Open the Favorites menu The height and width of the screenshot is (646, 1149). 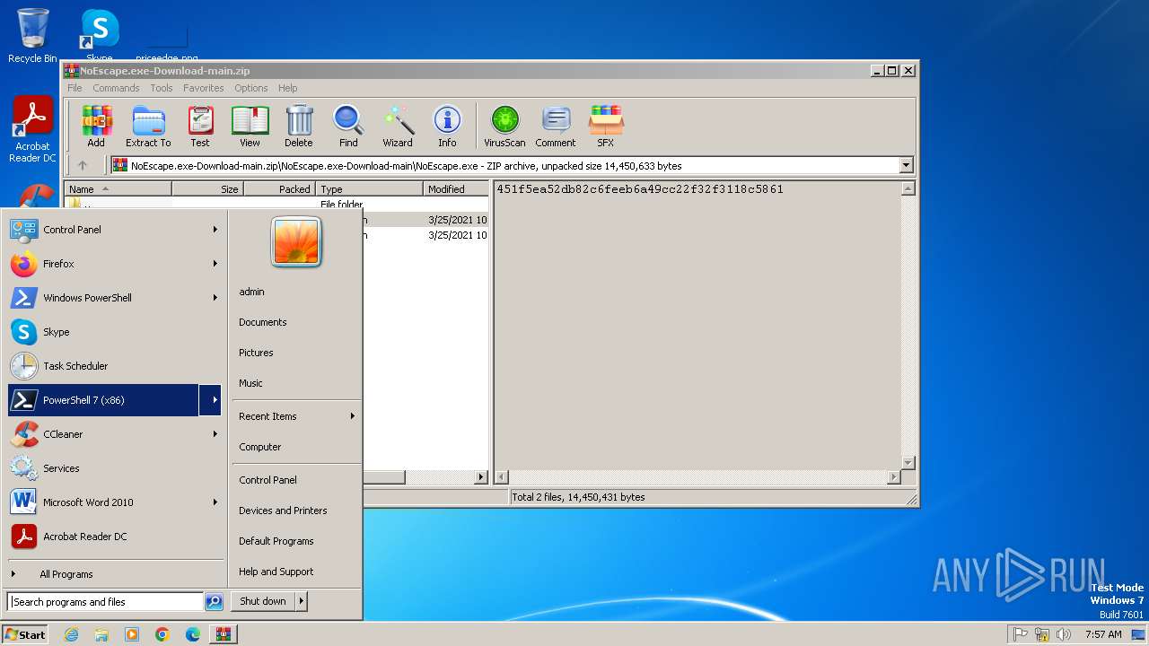pyautogui.click(x=204, y=88)
